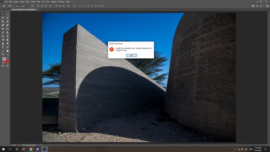Open Edit Toolbar three-dots in tools panel

click(x=7, y=54)
